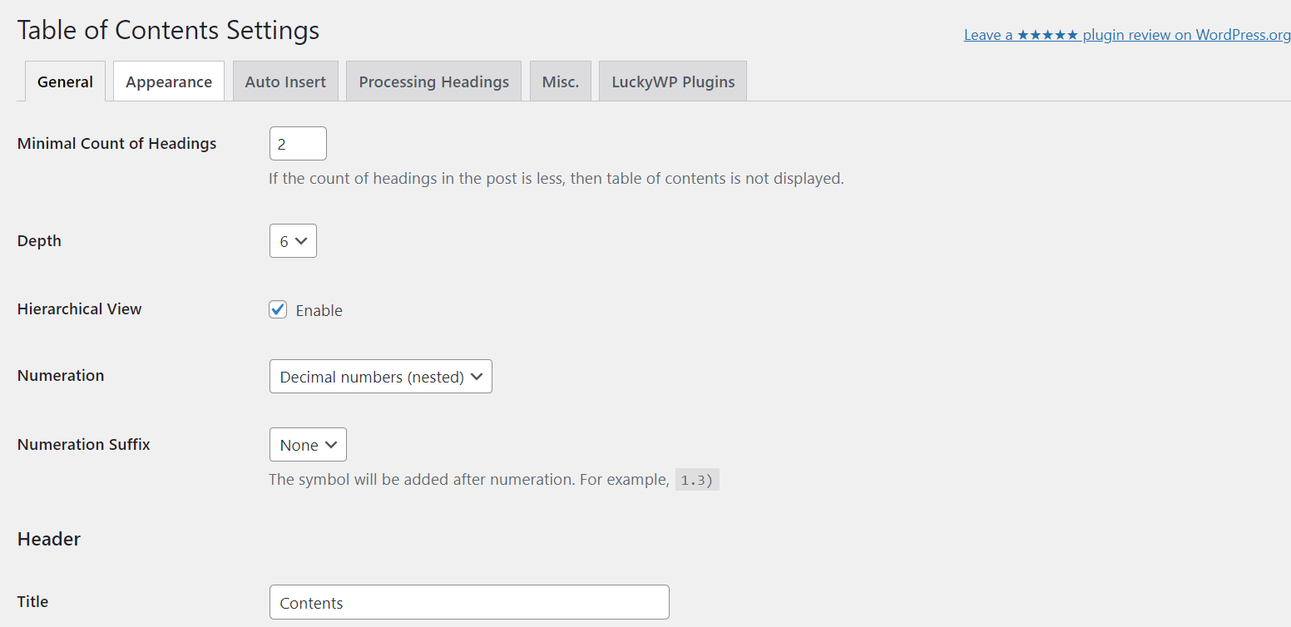The image size is (1291, 627).
Task: Open the Numeration style dropdown
Action: [x=381, y=377]
